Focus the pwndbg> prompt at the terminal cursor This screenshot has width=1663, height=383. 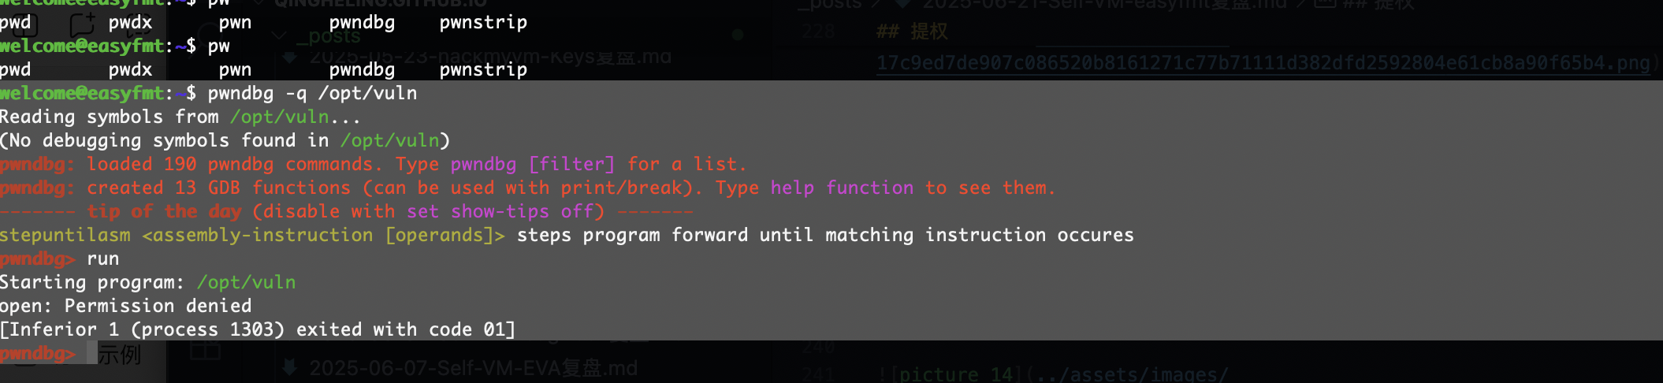pyautogui.click(x=38, y=353)
